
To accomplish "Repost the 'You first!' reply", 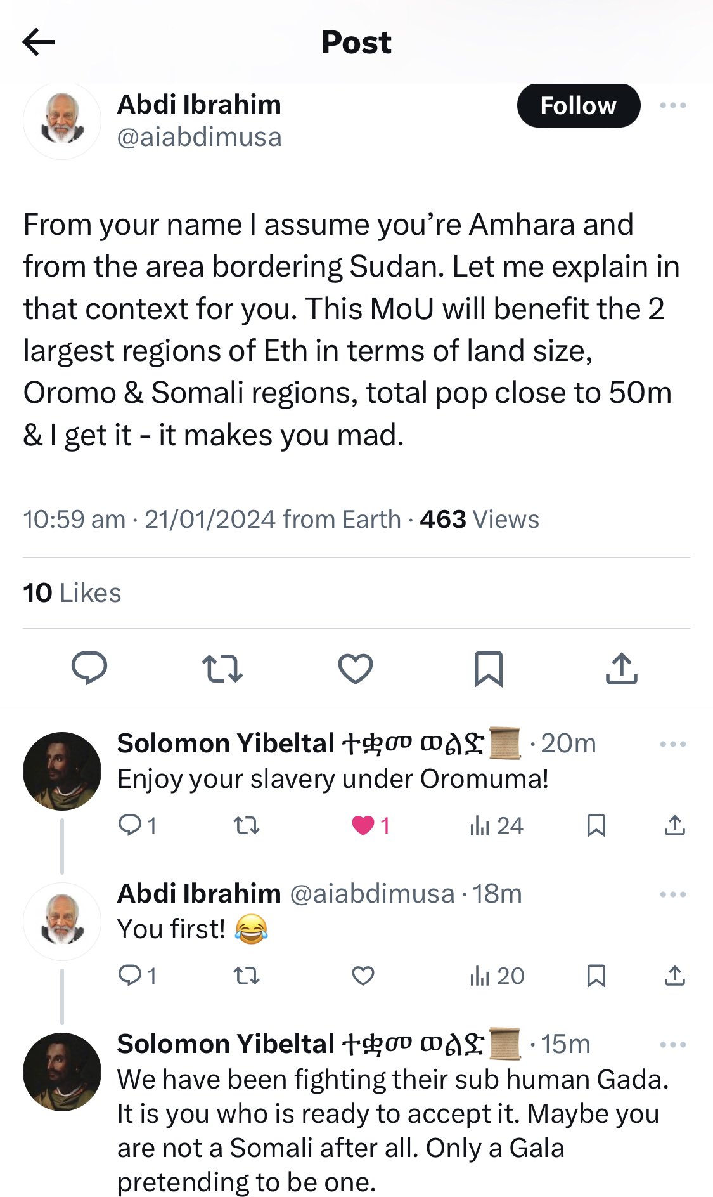I will pos(246,976).
